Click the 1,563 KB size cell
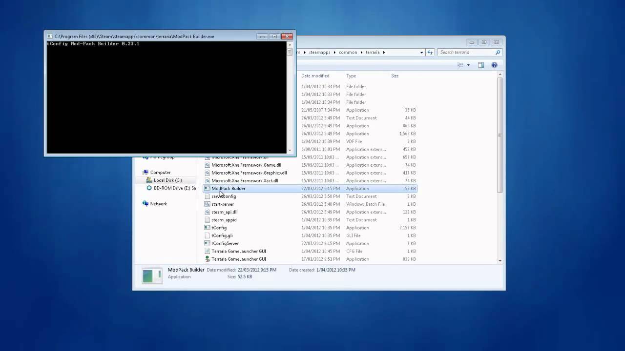 click(407, 134)
